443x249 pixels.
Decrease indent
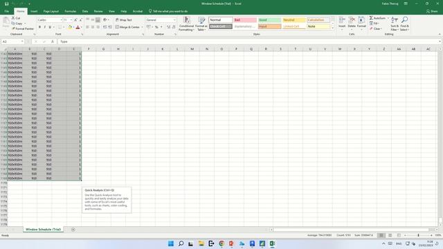click(x=105, y=27)
